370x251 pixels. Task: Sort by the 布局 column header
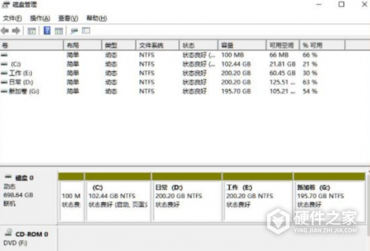click(83, 45)
